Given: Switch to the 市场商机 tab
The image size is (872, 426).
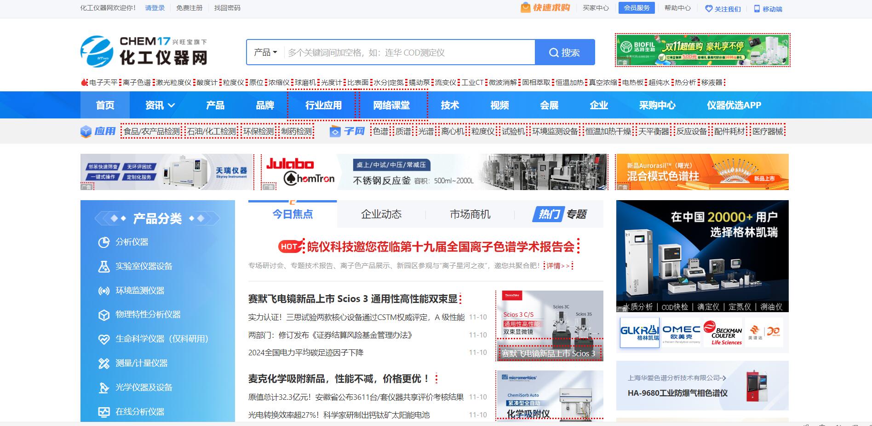Looking at the screenshot, I should [x=470, y=214].
